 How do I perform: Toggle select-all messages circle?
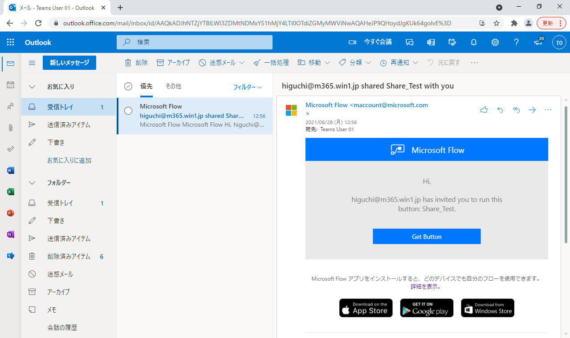tap(128, 86)
